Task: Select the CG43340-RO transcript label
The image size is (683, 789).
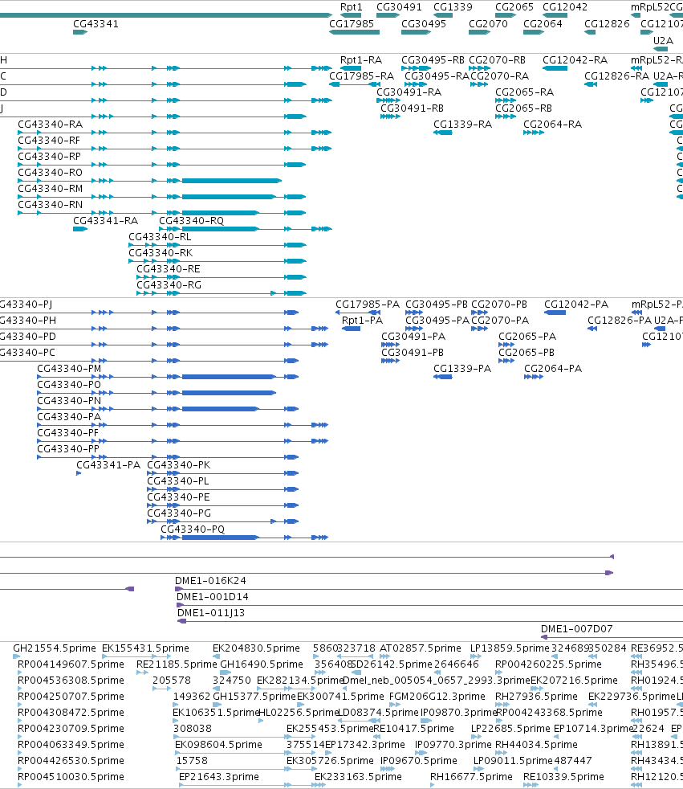Action: (x=51, y=173)
